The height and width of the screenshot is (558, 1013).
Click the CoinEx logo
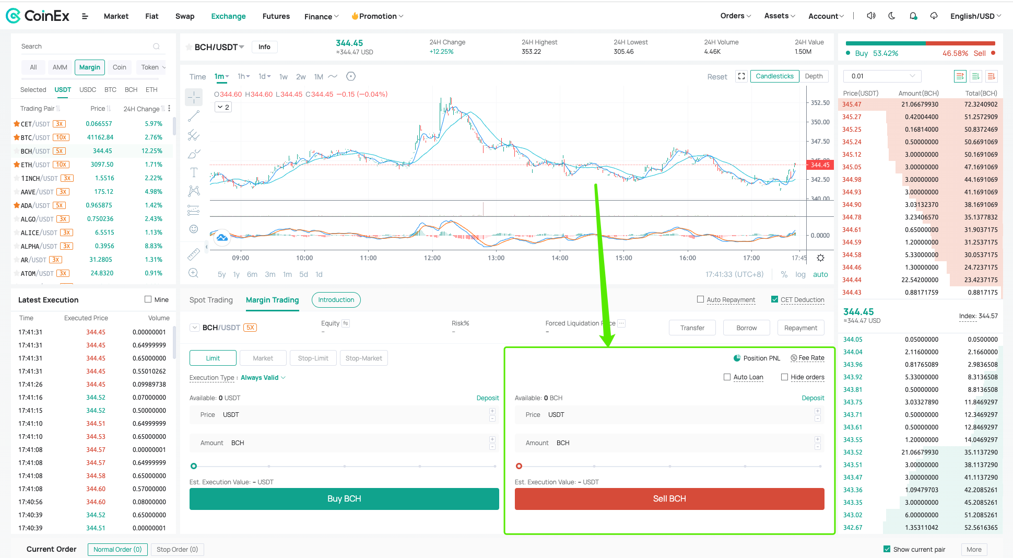(x=37, y=16)
